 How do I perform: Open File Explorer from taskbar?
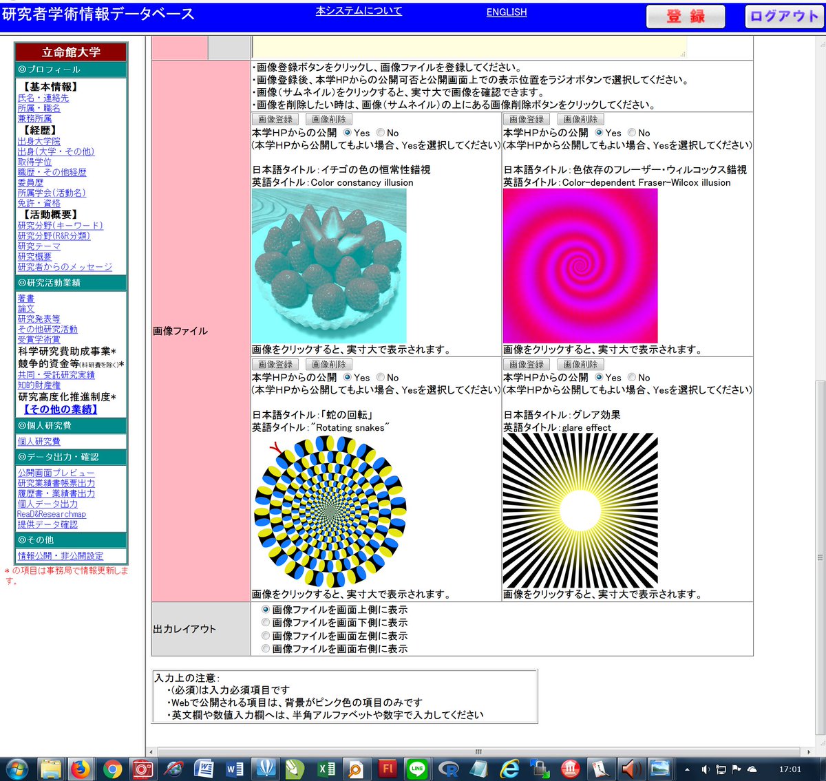(51, 769)
